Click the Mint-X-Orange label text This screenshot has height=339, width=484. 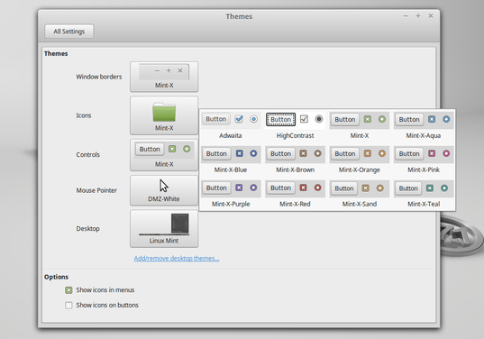360,169
